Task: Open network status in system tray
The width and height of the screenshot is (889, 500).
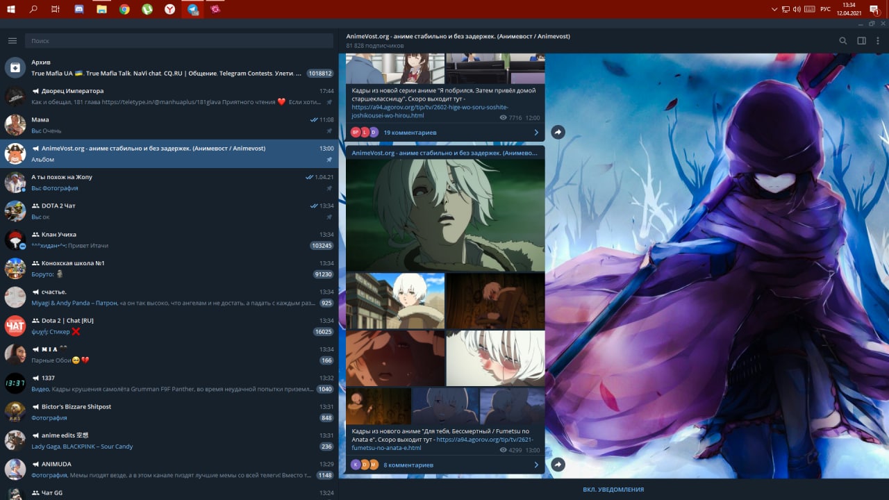Action: (786, 9)
